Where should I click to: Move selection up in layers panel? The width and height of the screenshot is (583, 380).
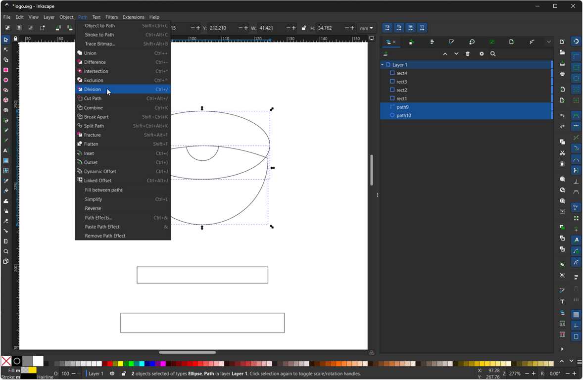coord(445,54)
